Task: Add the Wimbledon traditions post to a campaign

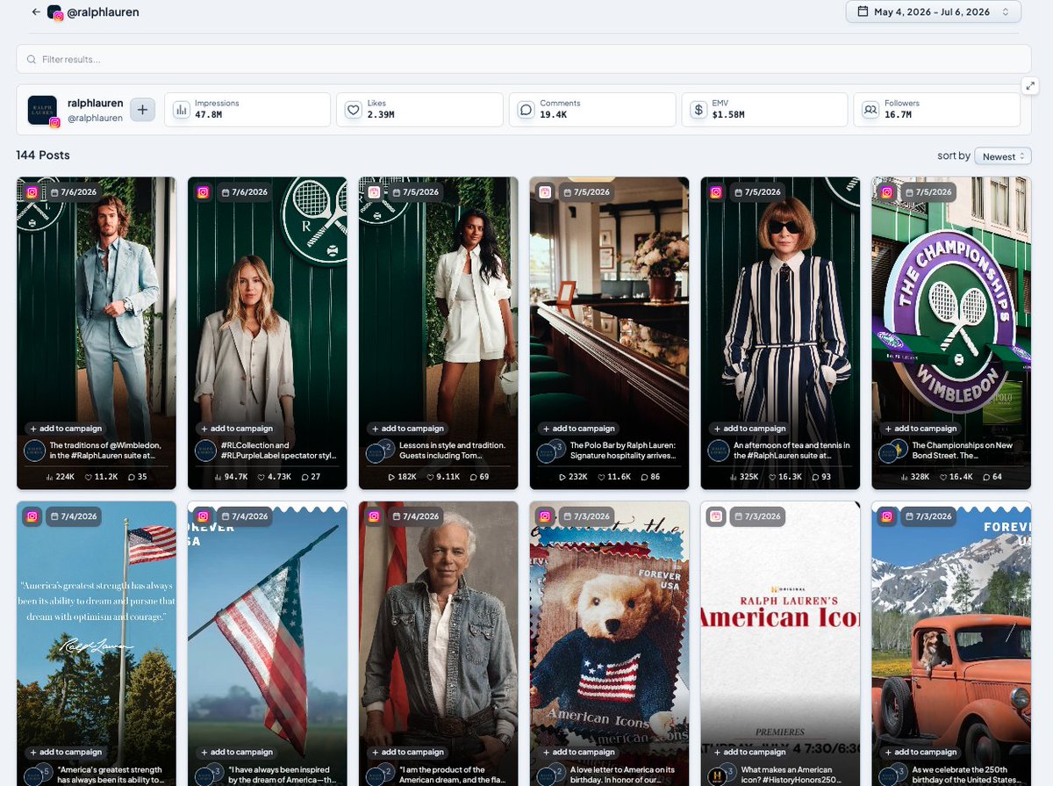Action: pos(65,429)
